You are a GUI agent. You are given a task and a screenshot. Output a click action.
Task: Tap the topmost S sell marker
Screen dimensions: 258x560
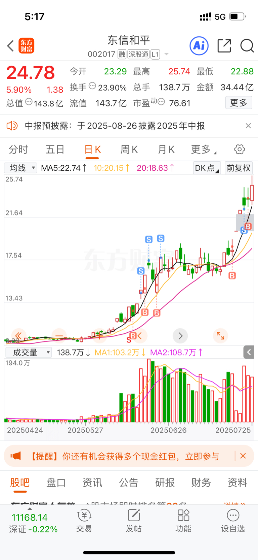pos(161,238)
